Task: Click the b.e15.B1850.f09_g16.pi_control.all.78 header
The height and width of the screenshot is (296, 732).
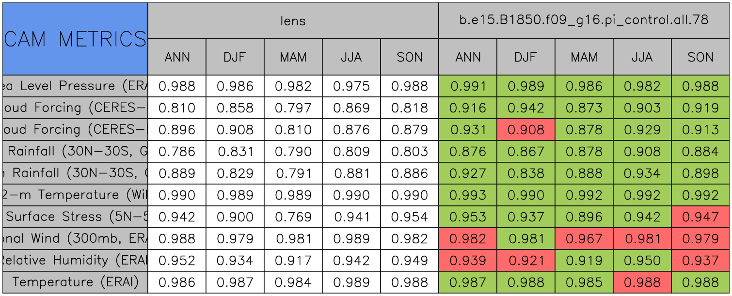Action: (584, 20)
